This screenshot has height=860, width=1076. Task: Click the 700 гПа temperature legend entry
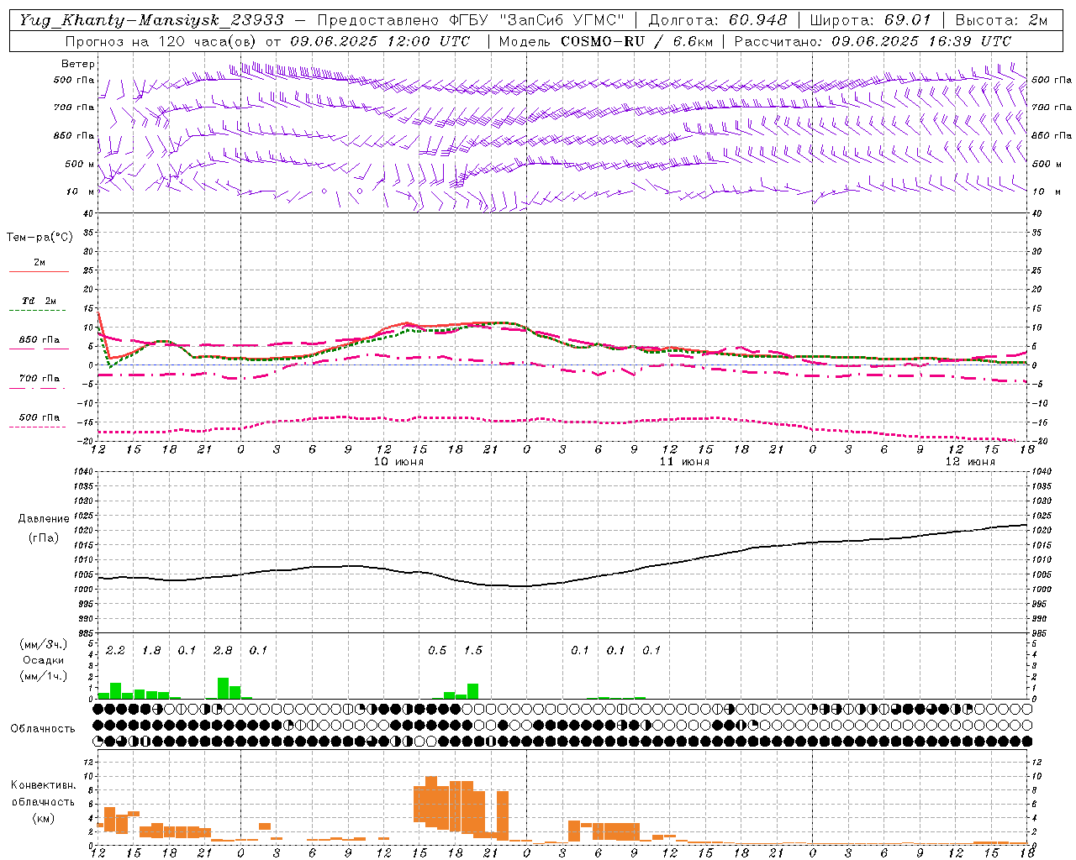[40, 379]
